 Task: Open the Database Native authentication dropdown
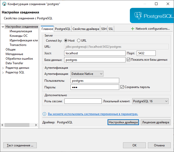point(87,74)
